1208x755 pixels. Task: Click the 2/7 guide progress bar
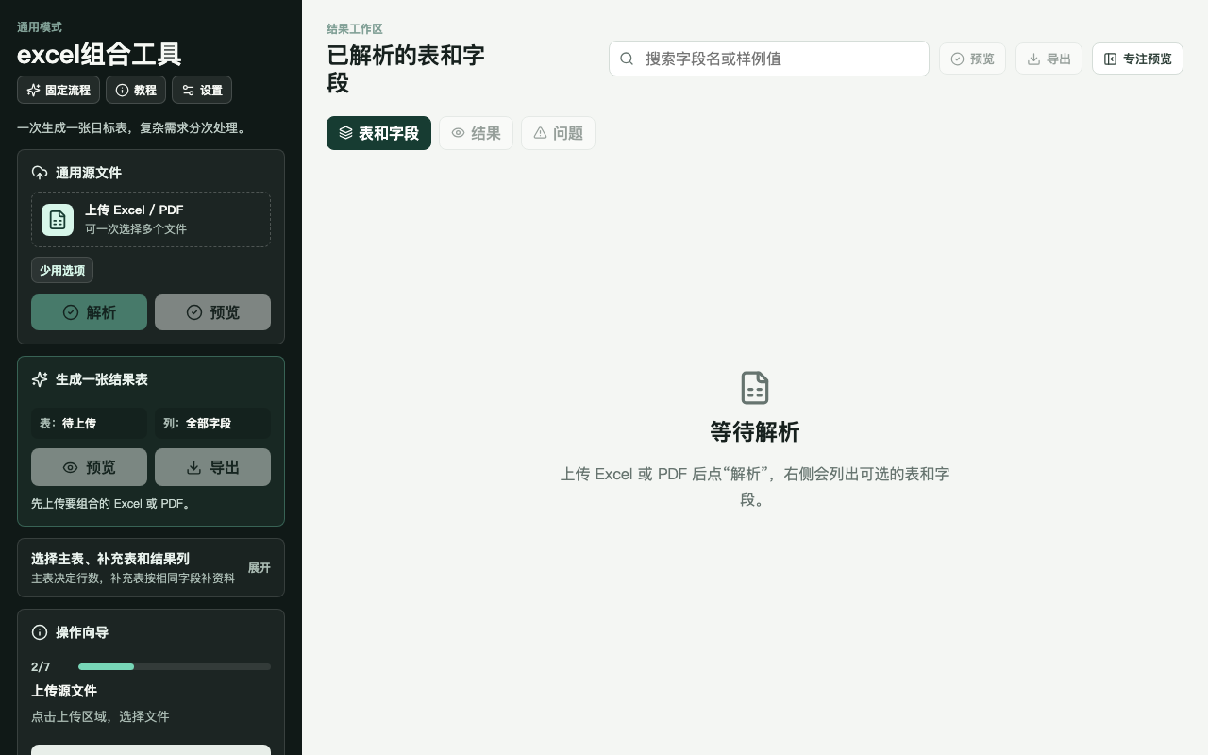175,666
